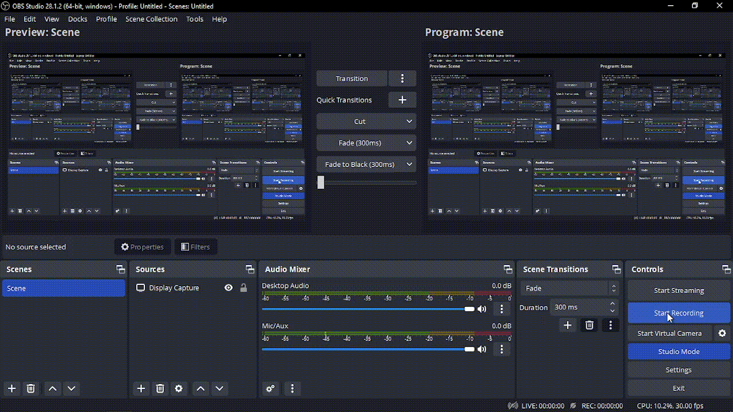Remove the scene transition with trash icon

pyautogui.click(x=589, y=325)
